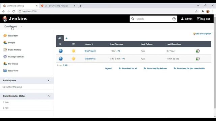Open the browser extensions puzzle icon

202,11
